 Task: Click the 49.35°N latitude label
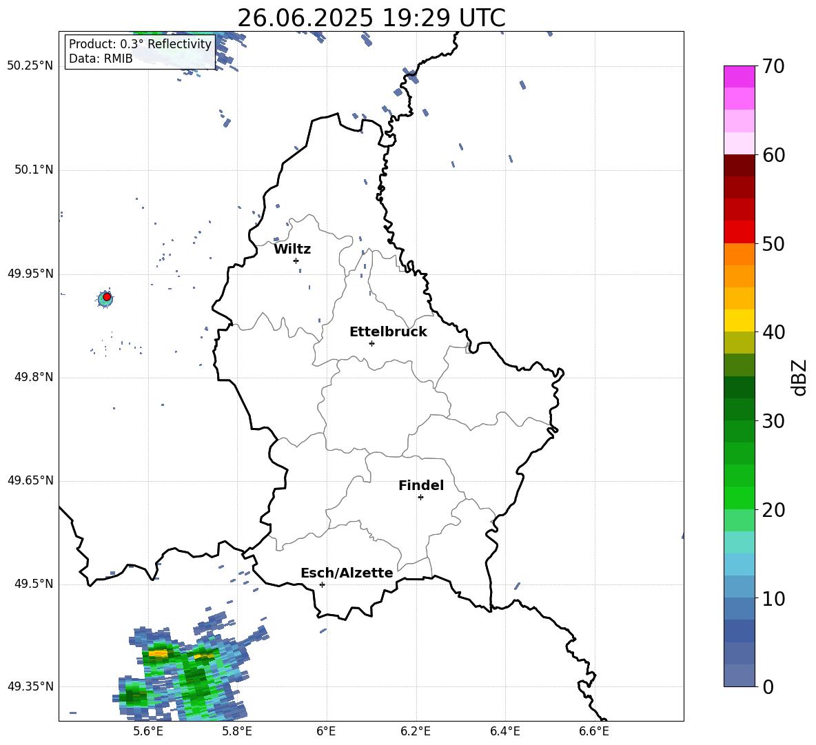pos(30,686)
